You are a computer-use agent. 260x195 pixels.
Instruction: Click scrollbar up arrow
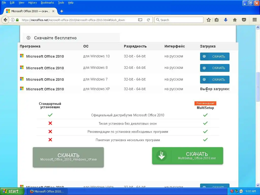258,27
